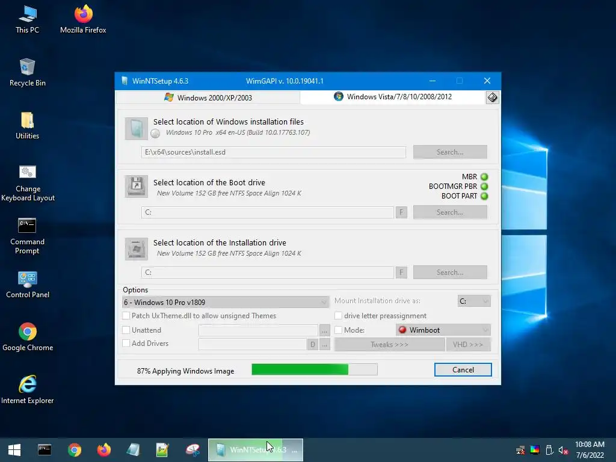Open the Utilities folder on the desktop

point(27,125)
